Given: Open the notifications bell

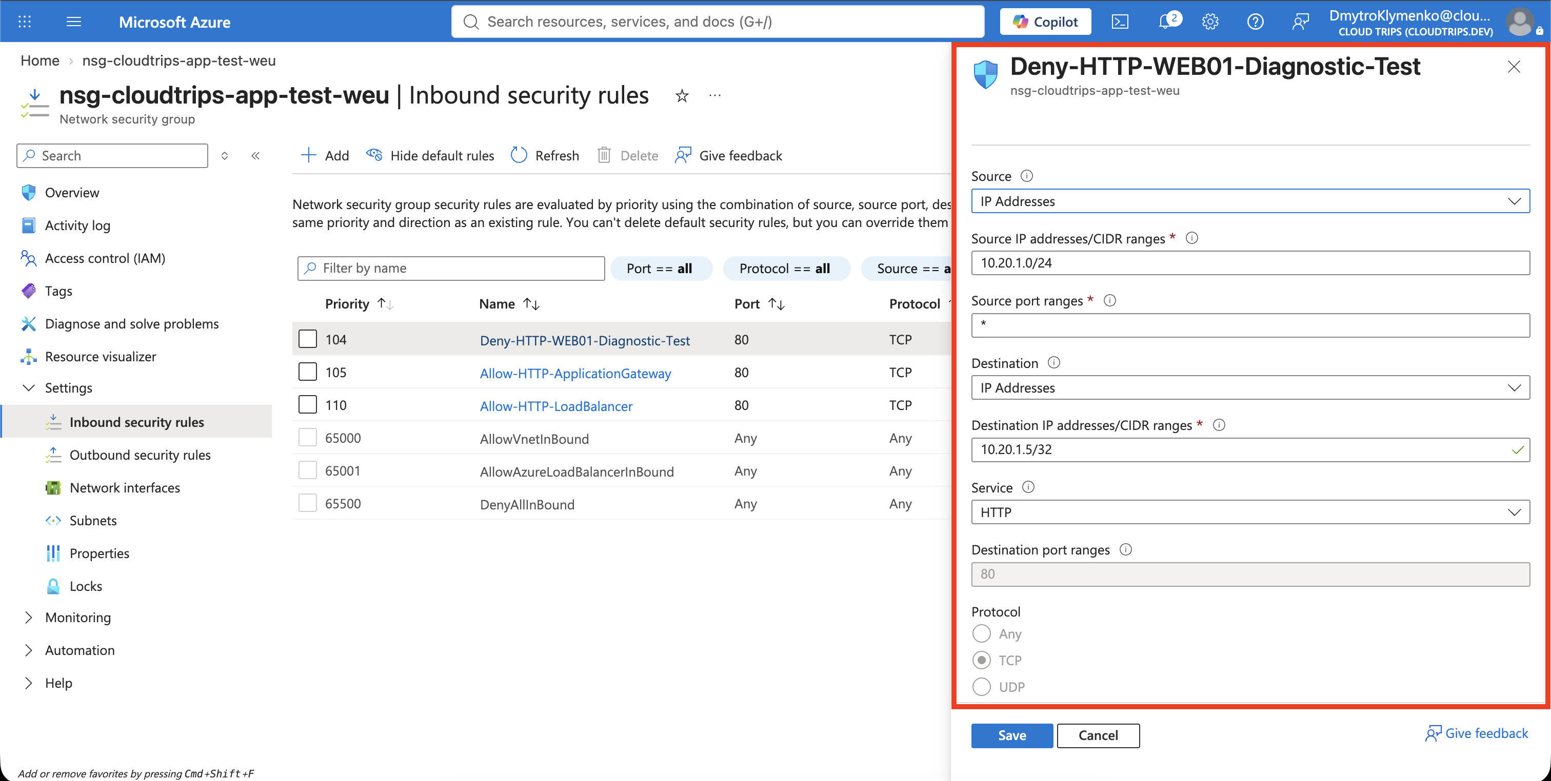Looking at the screenshot, I should click(x=1166, y=22).
